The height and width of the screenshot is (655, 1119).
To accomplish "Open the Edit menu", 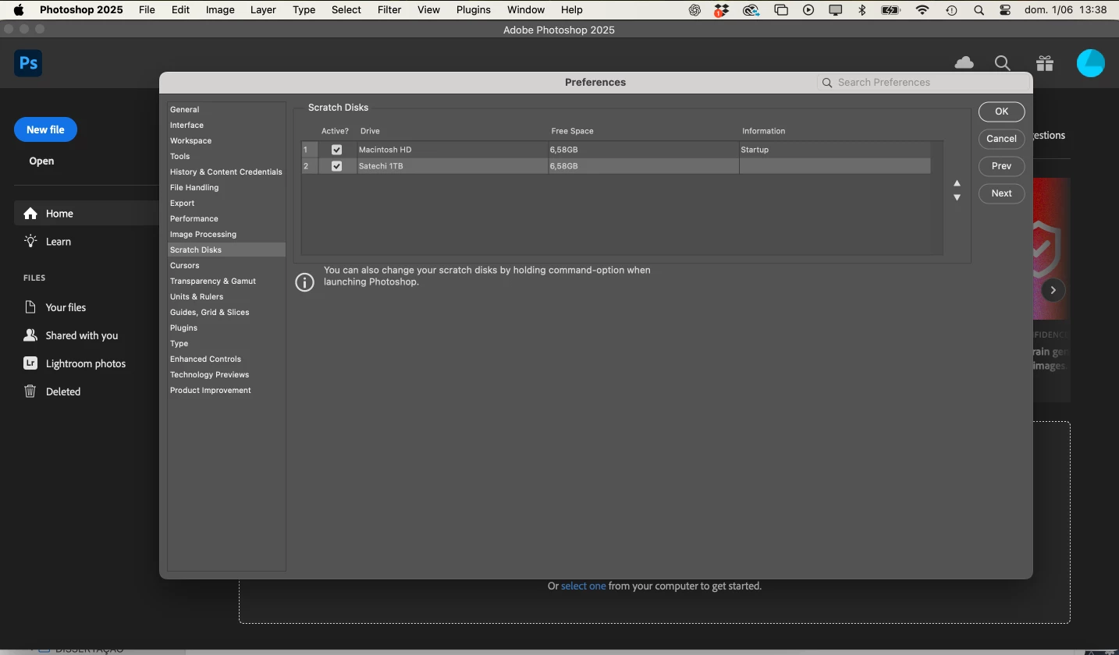I will click(x=180, y=10).
